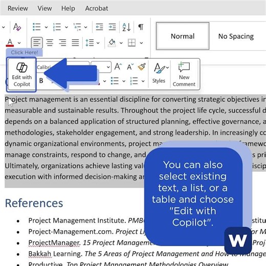
Task: Toggle align left in the ribbon
Action: pos(37,42)
